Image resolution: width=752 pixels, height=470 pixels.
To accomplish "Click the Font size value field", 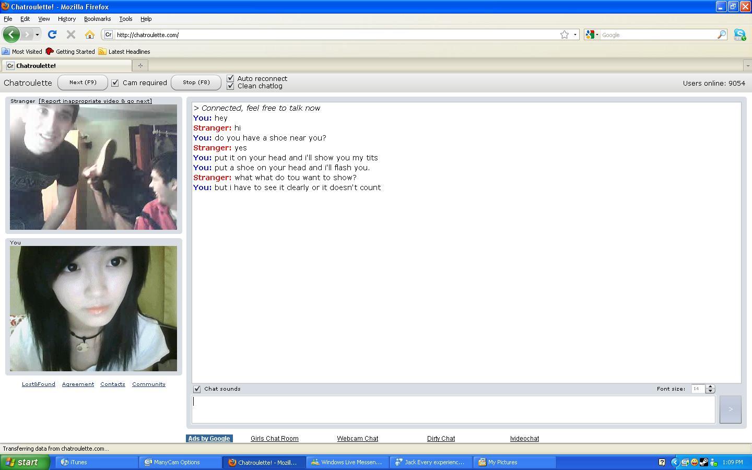I will pos(698,389).
